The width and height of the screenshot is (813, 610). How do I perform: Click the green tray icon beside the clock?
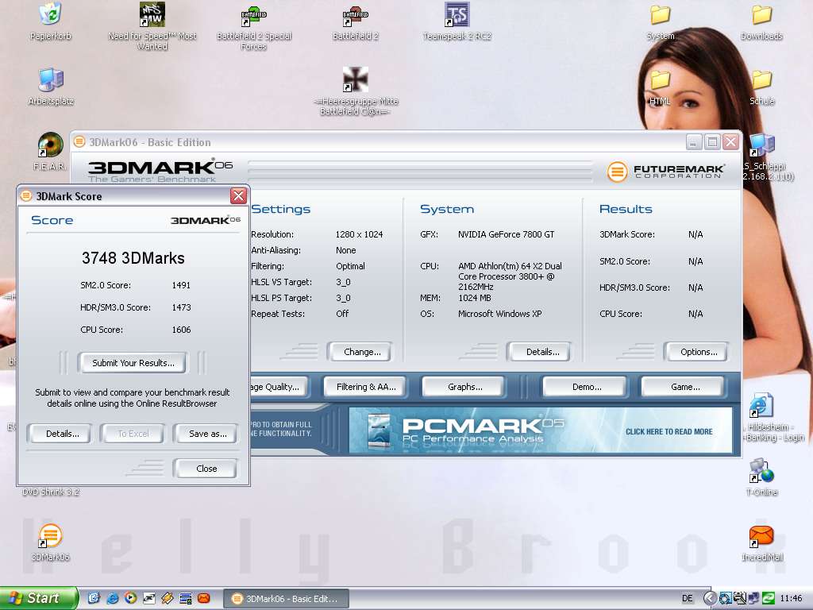(769, 598)
